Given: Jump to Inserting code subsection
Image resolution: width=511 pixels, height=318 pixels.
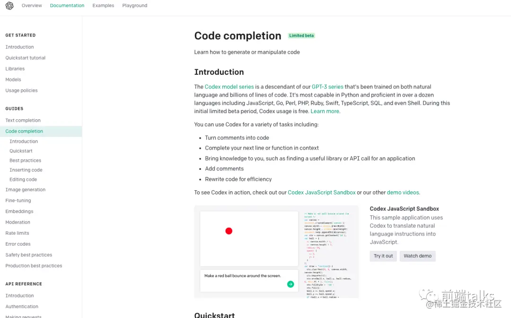Looking at the screenshot, I should (x=26, y=170).
